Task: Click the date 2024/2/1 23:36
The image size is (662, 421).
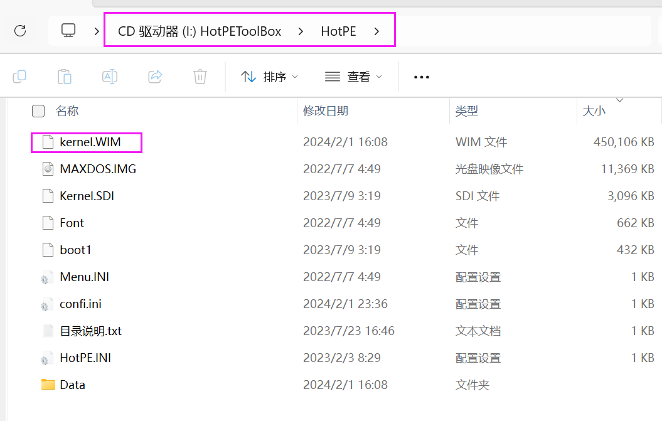Action: [x=345, y=304]
